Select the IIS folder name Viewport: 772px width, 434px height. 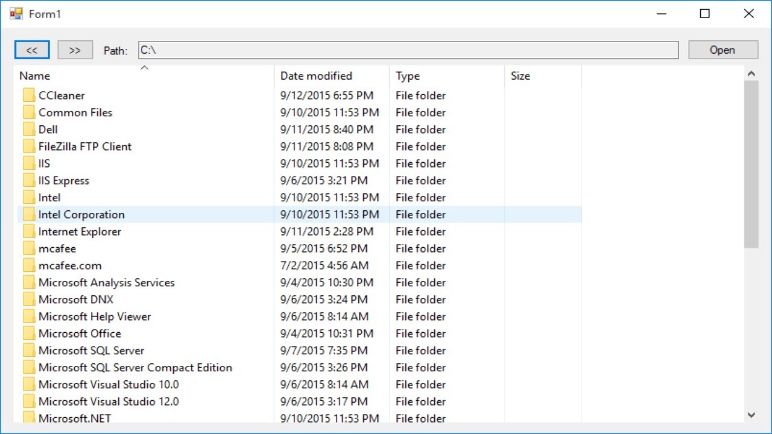[44, 163]
